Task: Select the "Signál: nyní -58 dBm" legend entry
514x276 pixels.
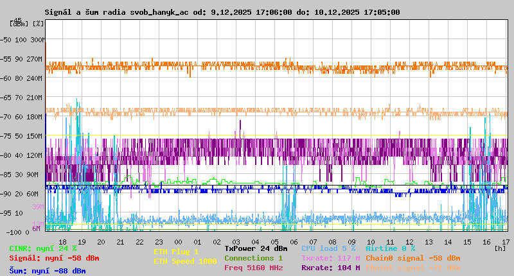Action: click(x=54, y=258)
